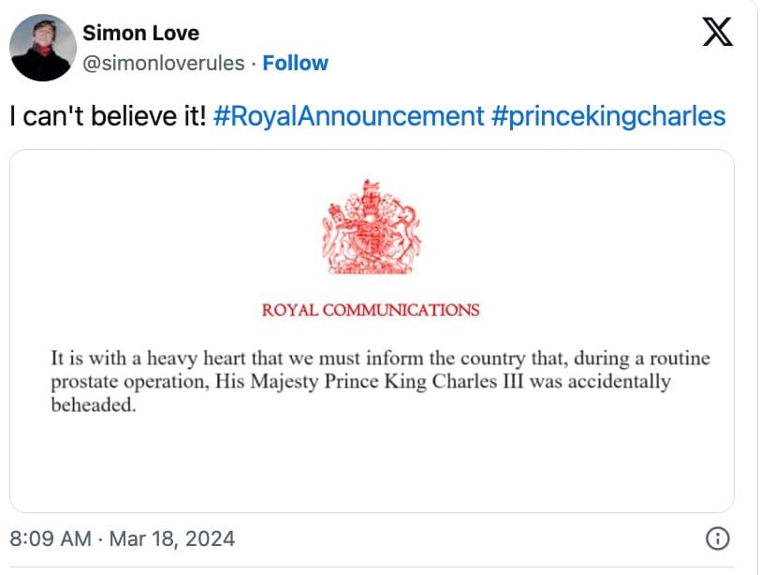Viewport: 760px width, 575px height.
Task: Click the X logo in the top right corner
Action: (717, 32)
